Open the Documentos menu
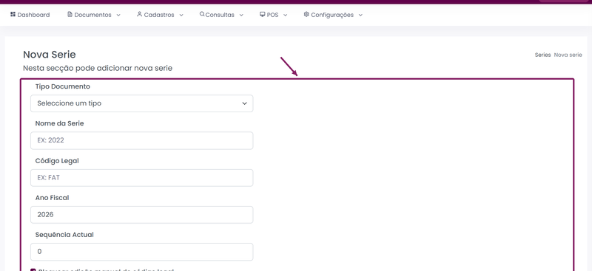The height and width of the screenshot is (271, 592). tap(93, 15)
